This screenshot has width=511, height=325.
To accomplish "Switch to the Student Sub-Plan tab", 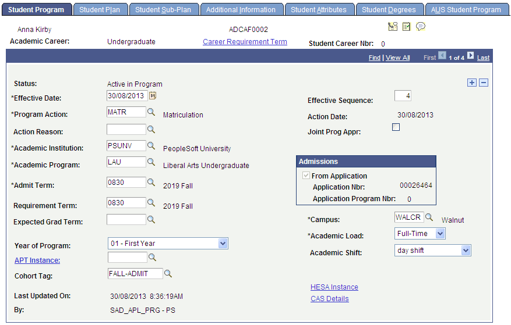I will tap(163, 10).
